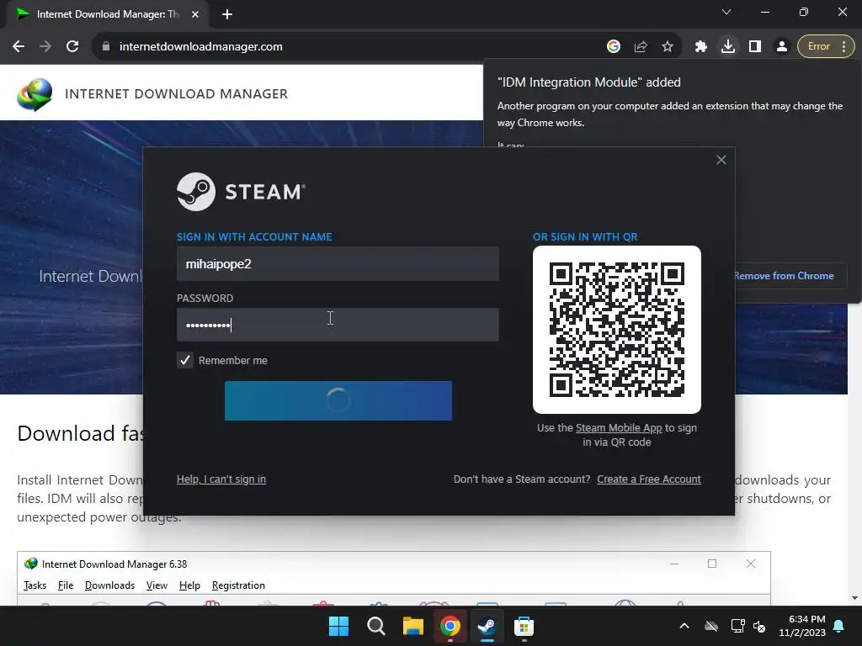Open a new Chrome tab with plus

click(227, 14)
